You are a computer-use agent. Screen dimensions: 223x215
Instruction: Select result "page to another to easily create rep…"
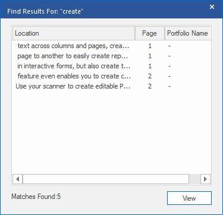pyautogui.click(x=73, y=56)
